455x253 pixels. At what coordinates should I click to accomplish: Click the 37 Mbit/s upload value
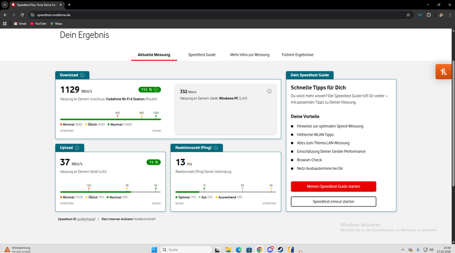(71, 163)
